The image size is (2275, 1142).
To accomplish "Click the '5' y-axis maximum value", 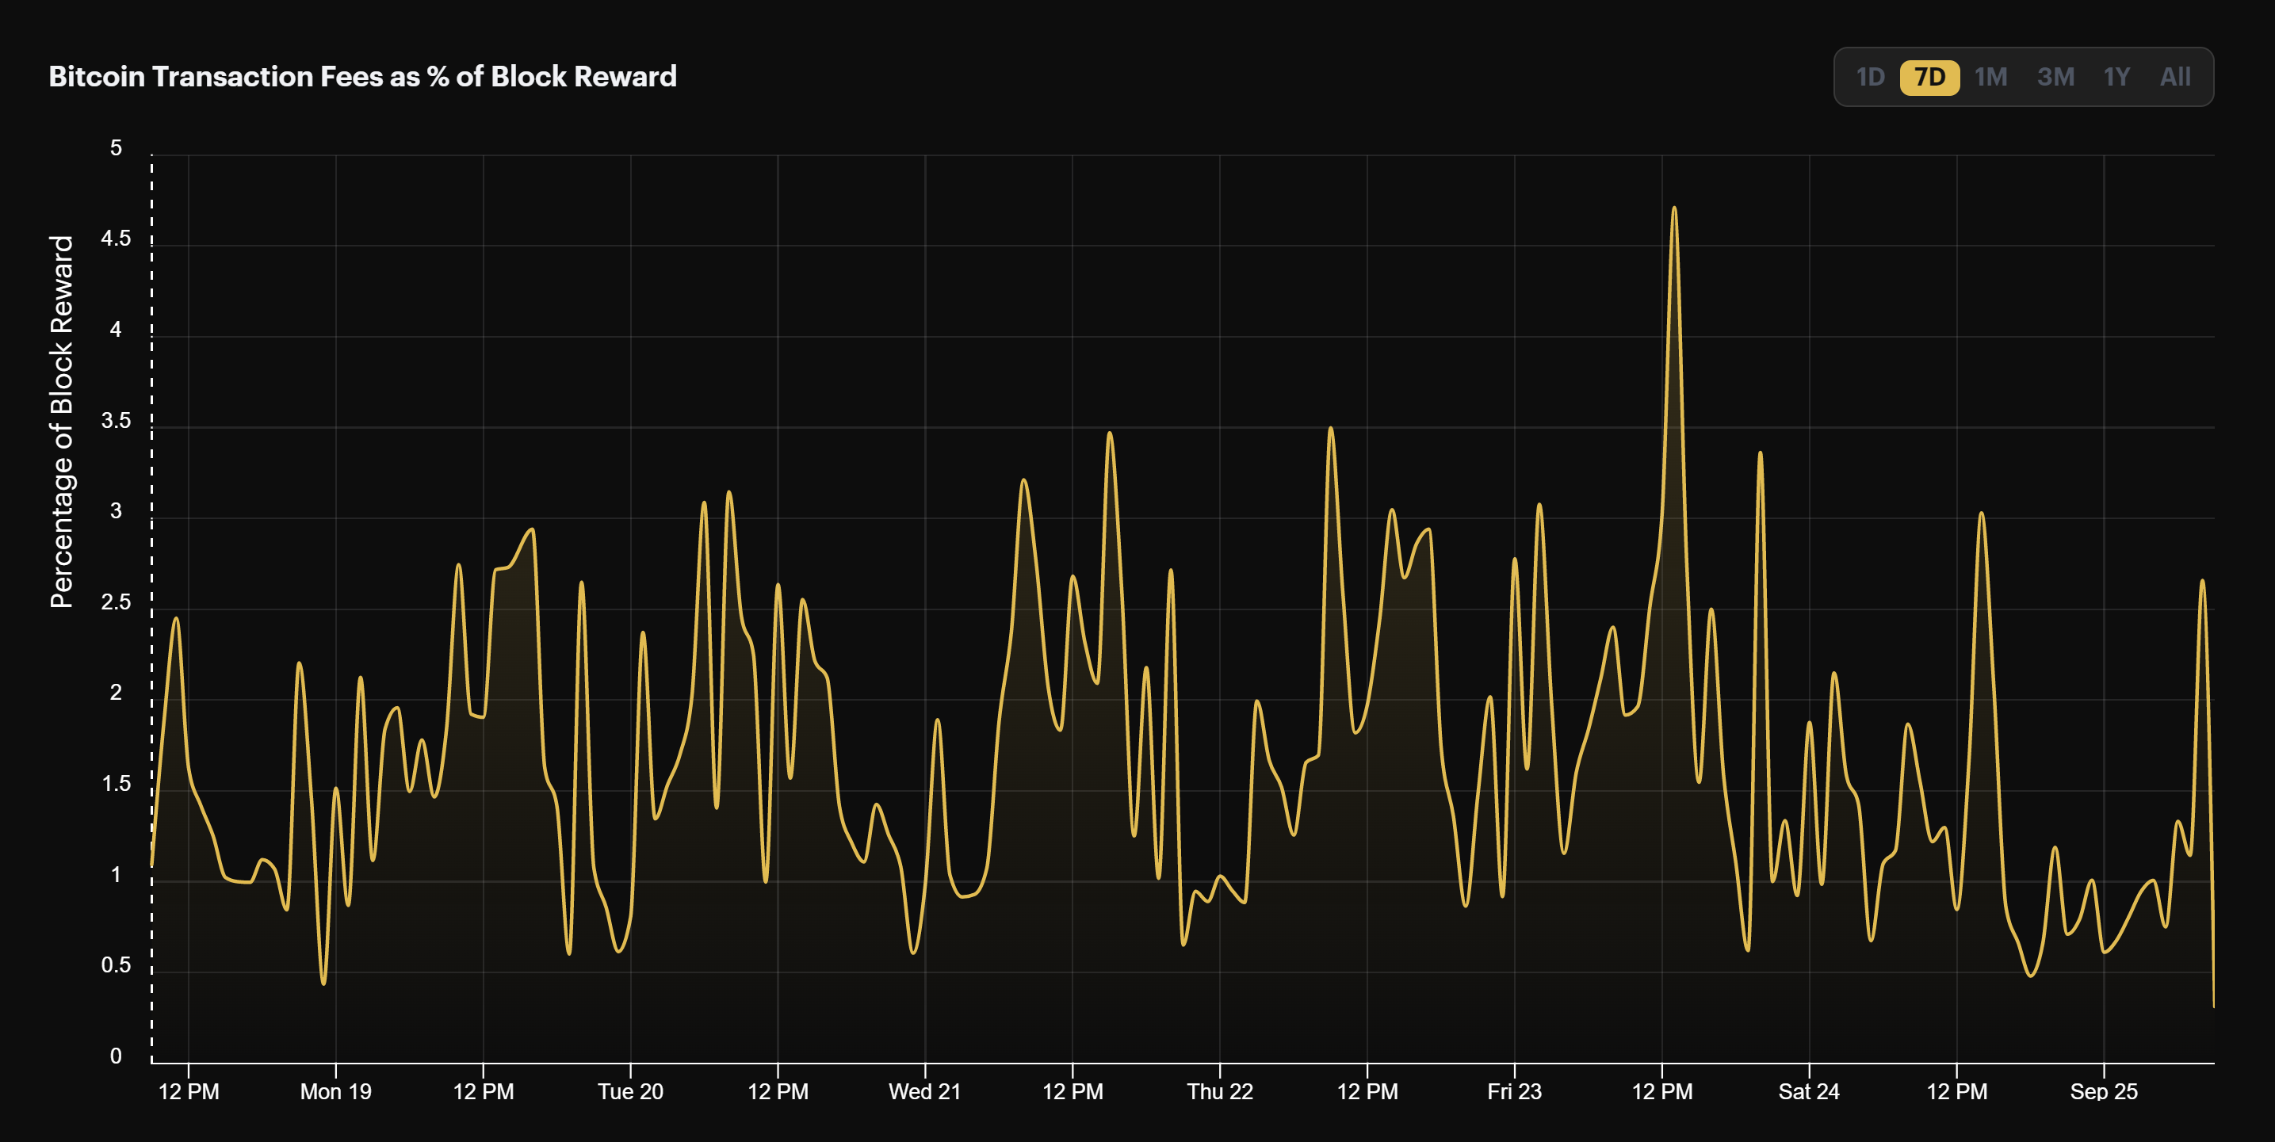I will pyautogui.click(x=116, y=147).
